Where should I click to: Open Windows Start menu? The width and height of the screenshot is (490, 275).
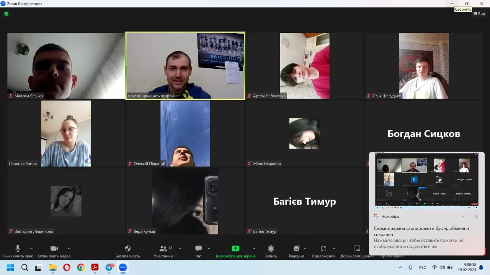(10, 267)
